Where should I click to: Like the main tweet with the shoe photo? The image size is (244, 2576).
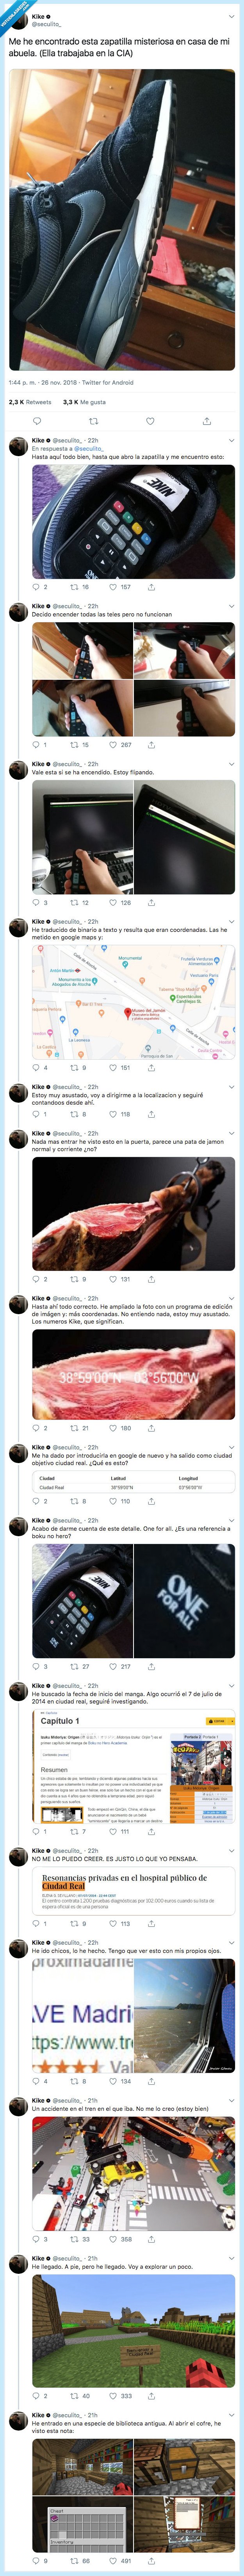click(x=150, y=421)
